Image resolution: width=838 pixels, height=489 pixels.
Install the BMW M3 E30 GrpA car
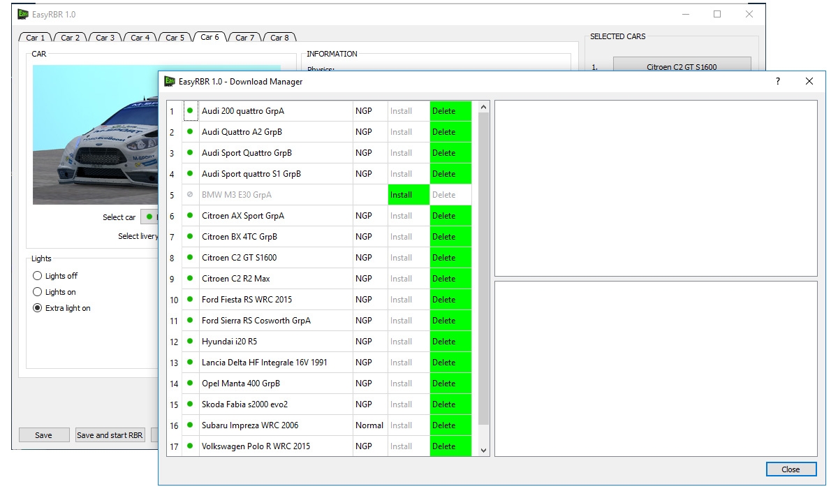409,195
